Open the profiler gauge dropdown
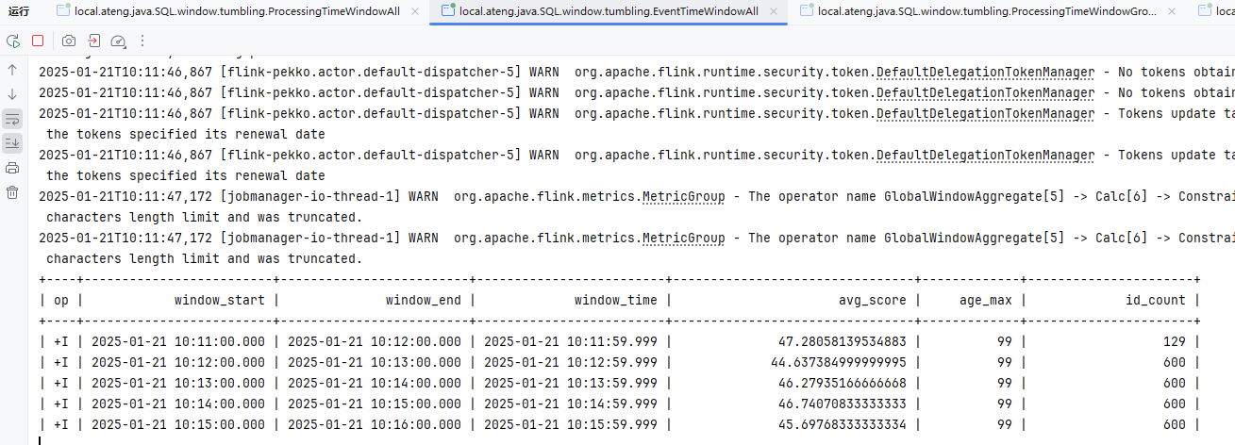The height and width of the screenshot is (445, 1235). point(118,41)
